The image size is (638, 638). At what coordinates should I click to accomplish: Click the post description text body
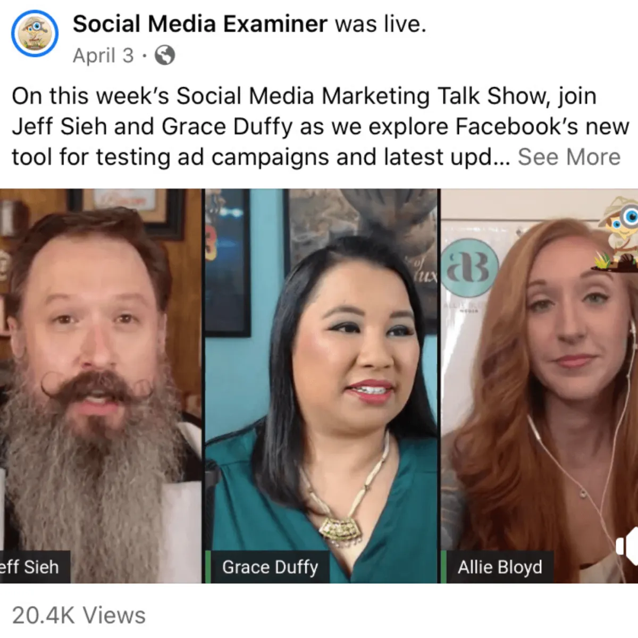point(319,127)
